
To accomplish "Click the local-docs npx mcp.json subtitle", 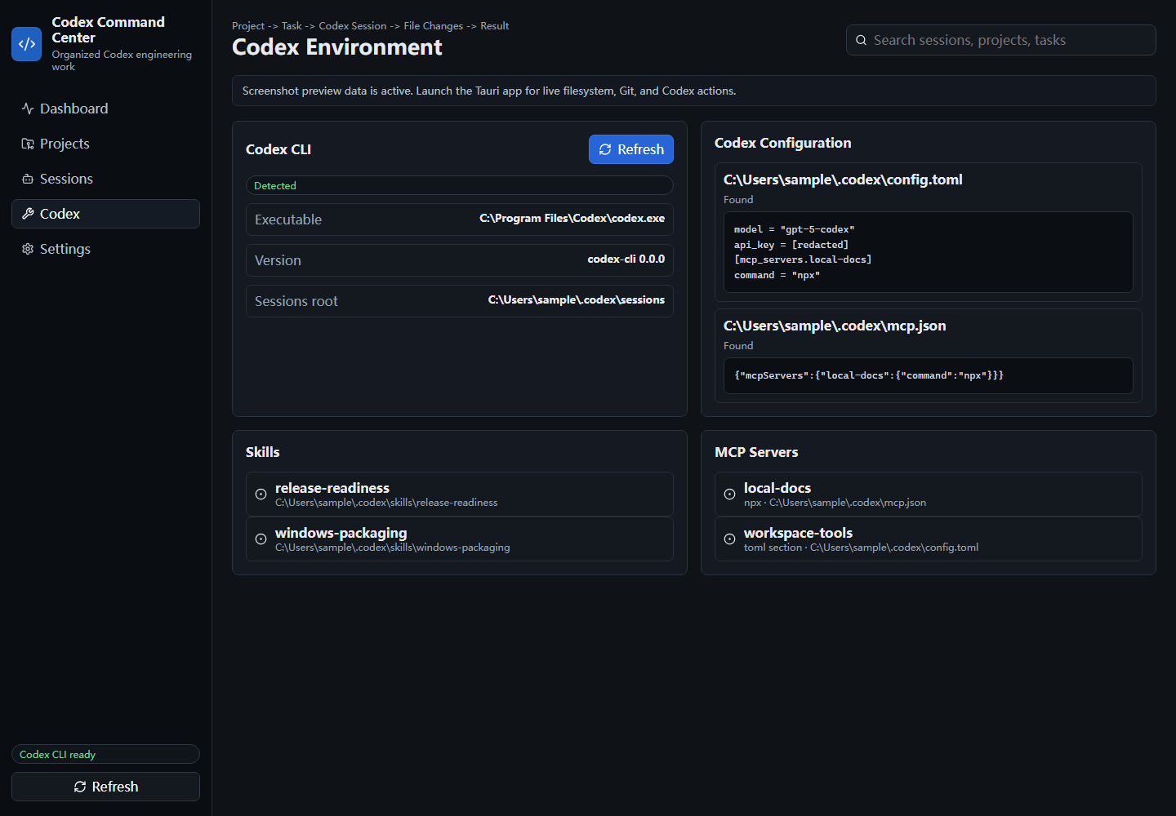I will click(x=835, y=503).
